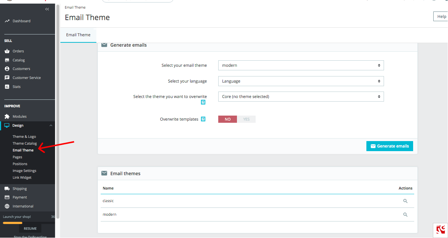Click the International globe icon

[x=7, y=206]
